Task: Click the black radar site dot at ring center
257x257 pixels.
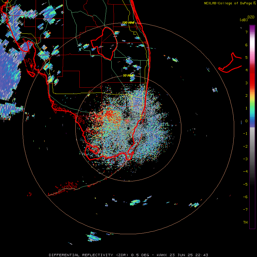Action: [128, 128]
